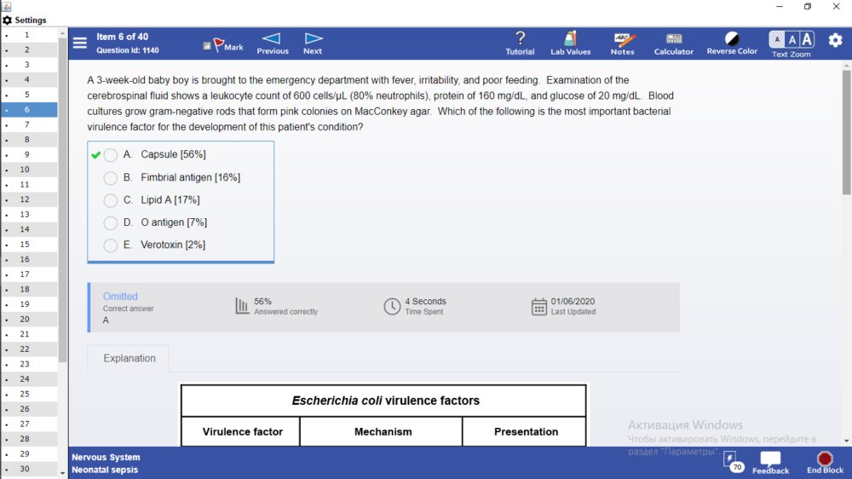Open Lab Values flask icon
The image size is (852, 479).
pos(570,38)
